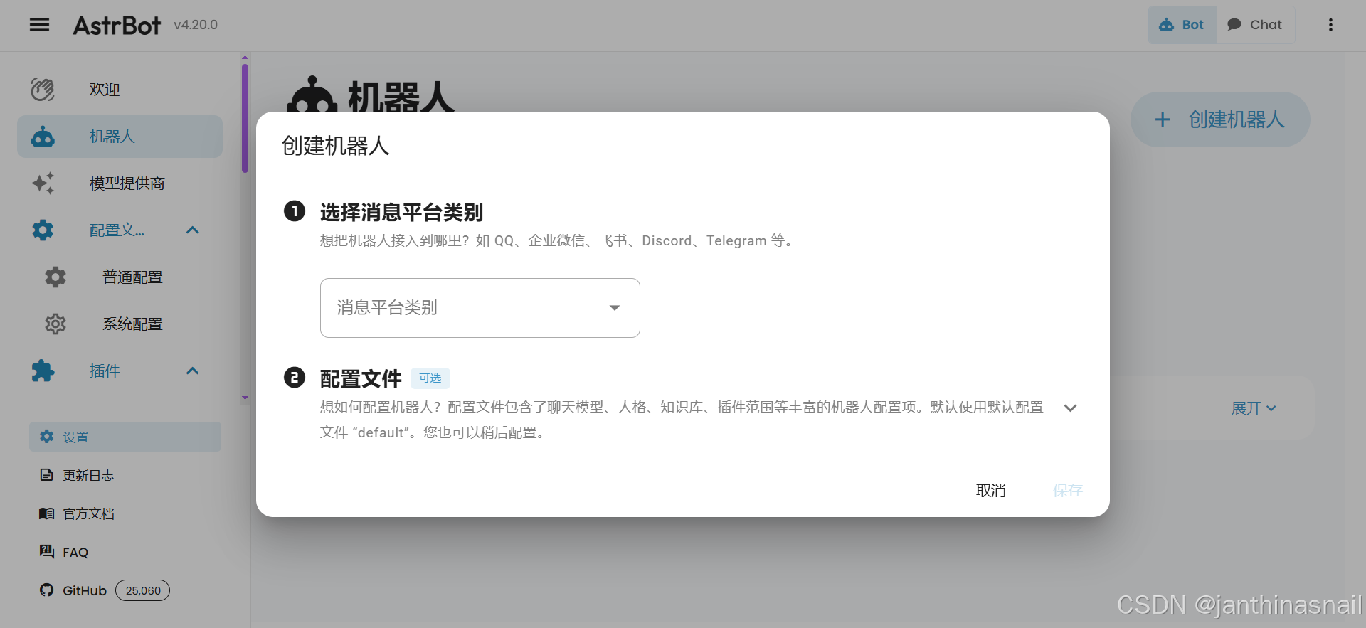Click the 可选 optional tag
The image size is (1366, 628).
point(430,378)
